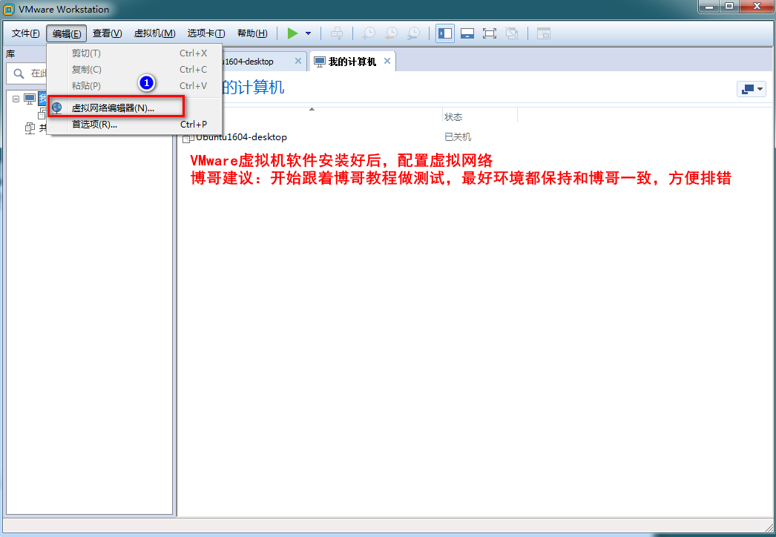Click Send Ctrl+Alt+Del toolbar icon
Viewport: 776px width, 537px height.
click(337, 33)
